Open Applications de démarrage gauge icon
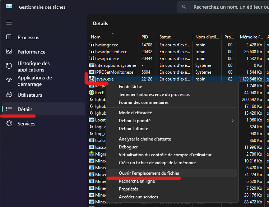 point(9,80)
